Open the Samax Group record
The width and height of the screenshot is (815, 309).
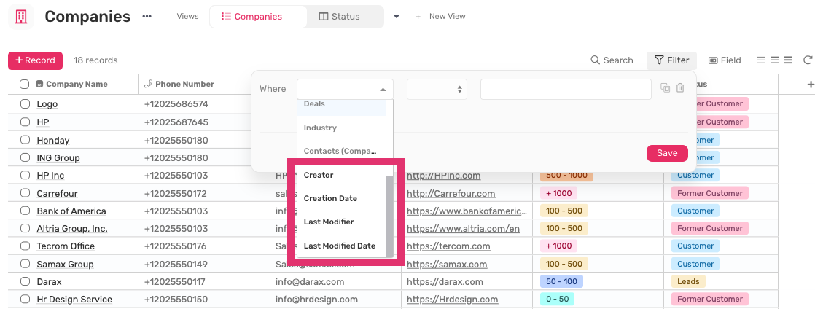(65, 265)
